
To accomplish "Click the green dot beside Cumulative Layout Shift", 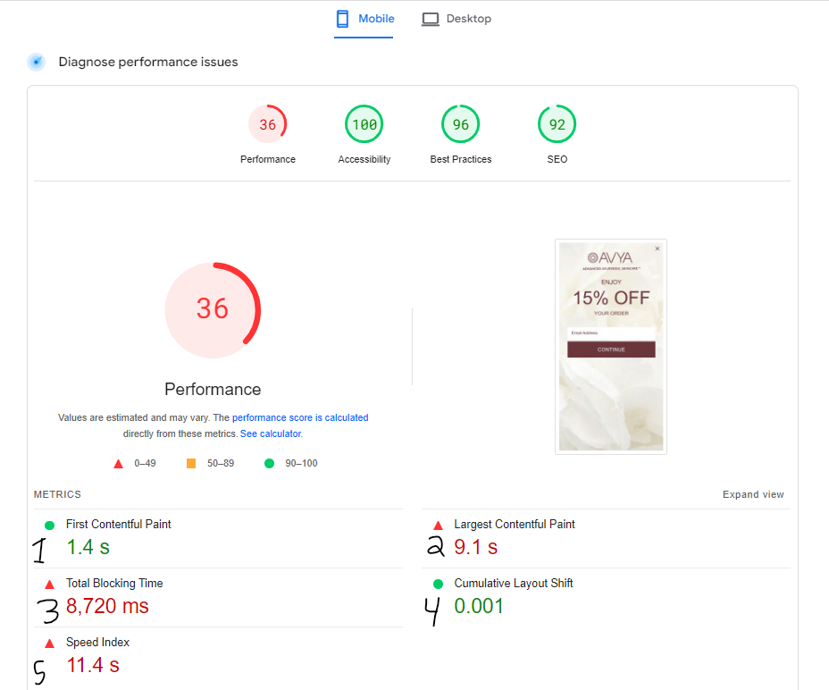I will pos(438,585).
